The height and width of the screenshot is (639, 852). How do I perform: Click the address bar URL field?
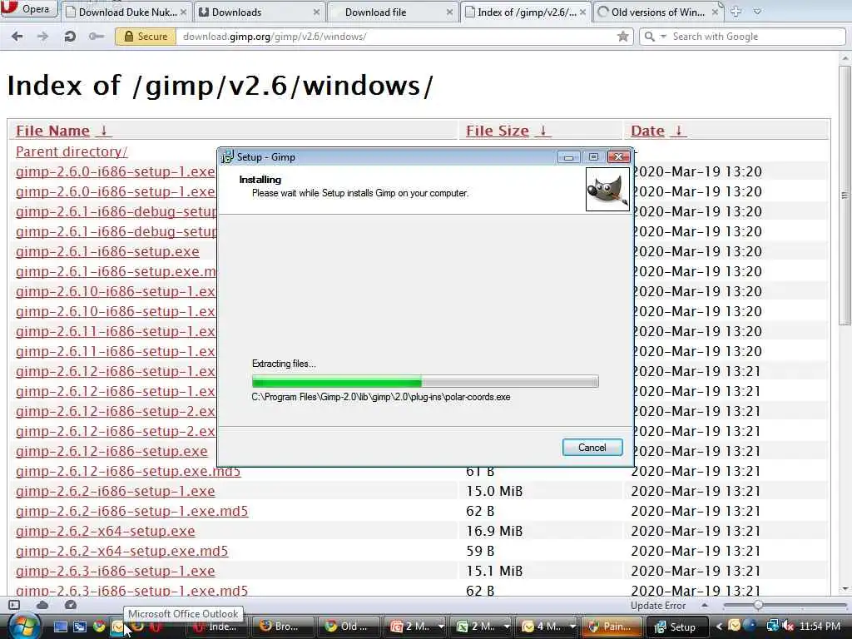pyautogui.click(x=397, y=37)
